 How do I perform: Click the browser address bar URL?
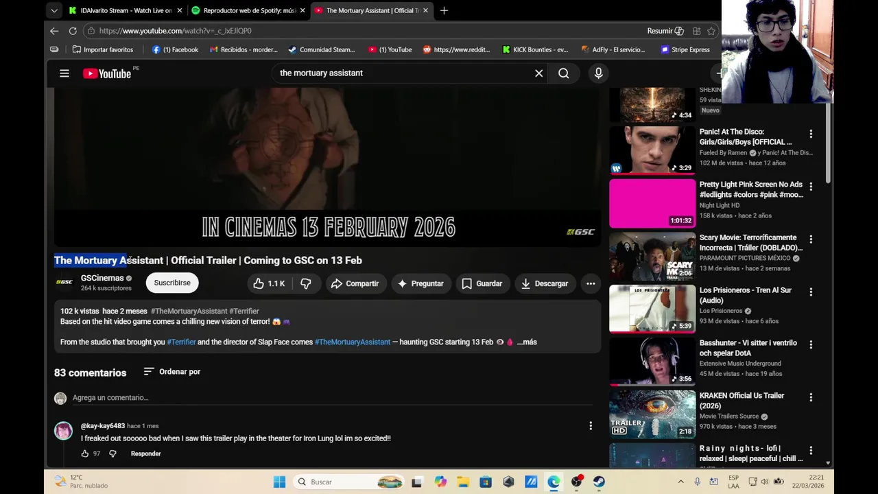(175, 31)
